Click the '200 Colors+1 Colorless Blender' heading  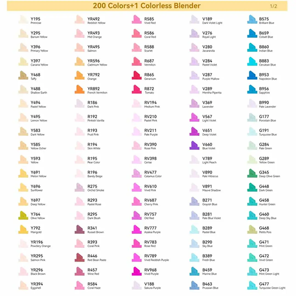tap(146, 6)
